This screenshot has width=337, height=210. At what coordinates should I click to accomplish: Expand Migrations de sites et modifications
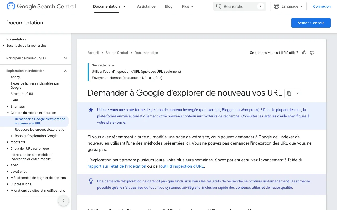[8, 191]
